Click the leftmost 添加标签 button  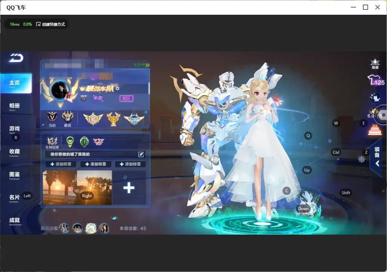[x=61, y=164]
